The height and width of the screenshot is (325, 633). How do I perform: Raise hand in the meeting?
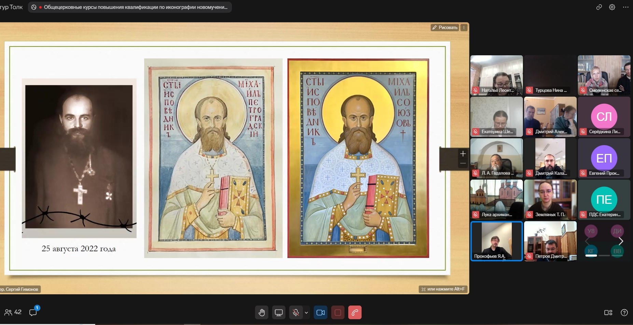[262, 312]
